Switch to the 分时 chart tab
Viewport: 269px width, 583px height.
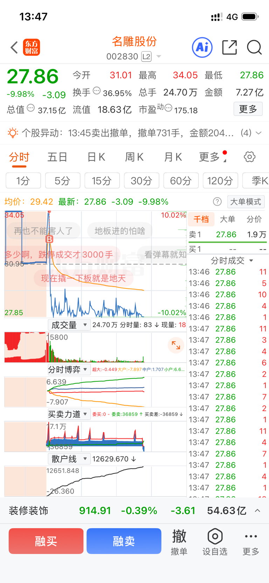[x=19, y=157]
